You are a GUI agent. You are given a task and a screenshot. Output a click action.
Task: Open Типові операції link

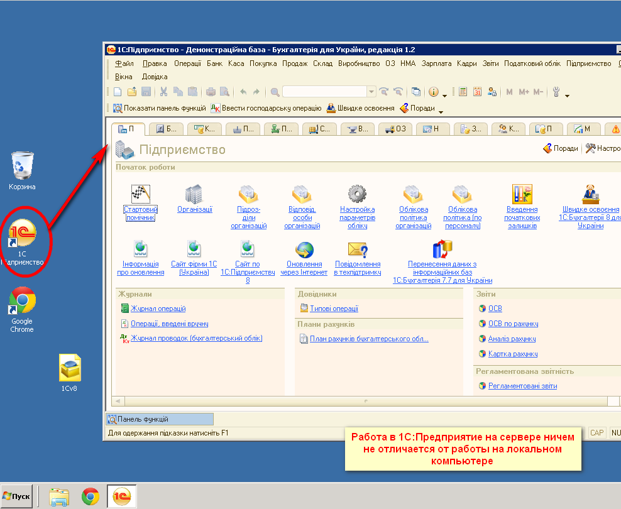[x=334, y=309]
